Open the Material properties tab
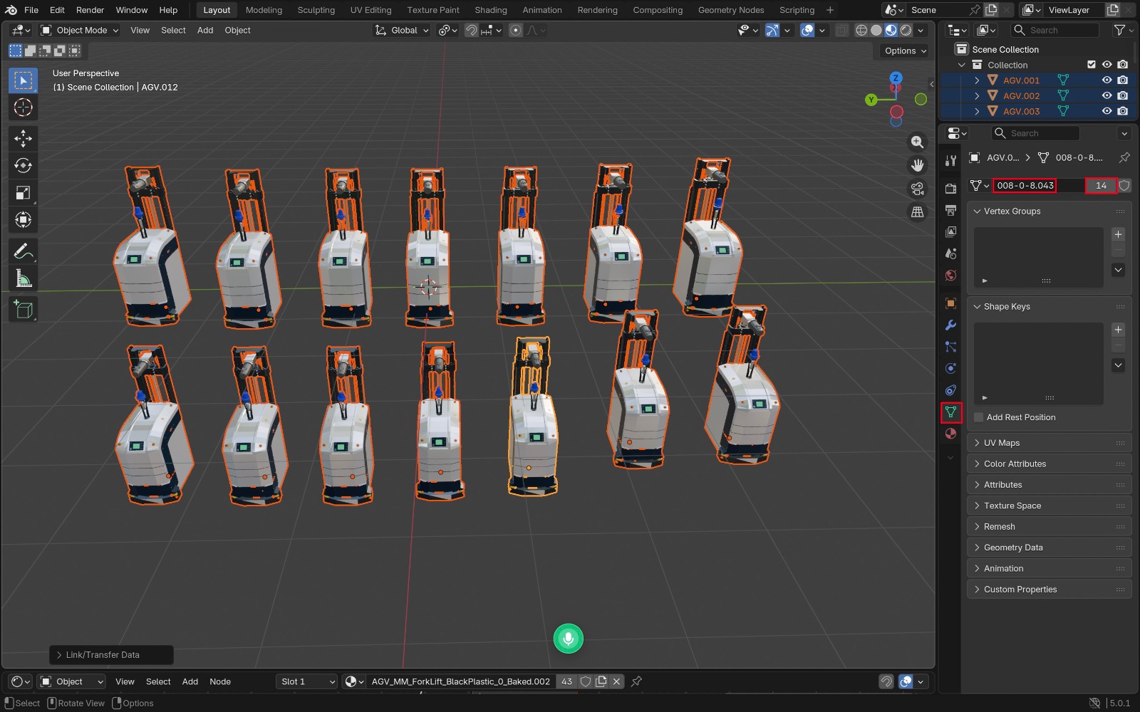This screenshot has width=1140, height=712. click(950, 434)
